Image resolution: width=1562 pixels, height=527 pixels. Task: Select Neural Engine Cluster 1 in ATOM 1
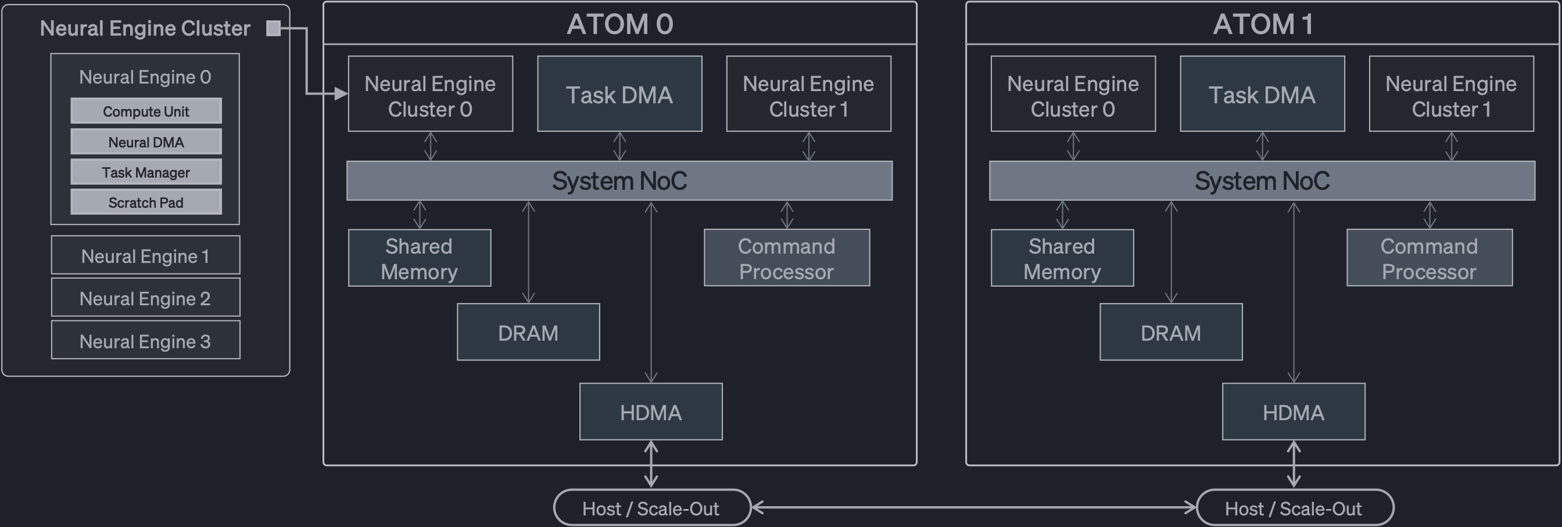pyautogui.click(x=1452, y=94)
